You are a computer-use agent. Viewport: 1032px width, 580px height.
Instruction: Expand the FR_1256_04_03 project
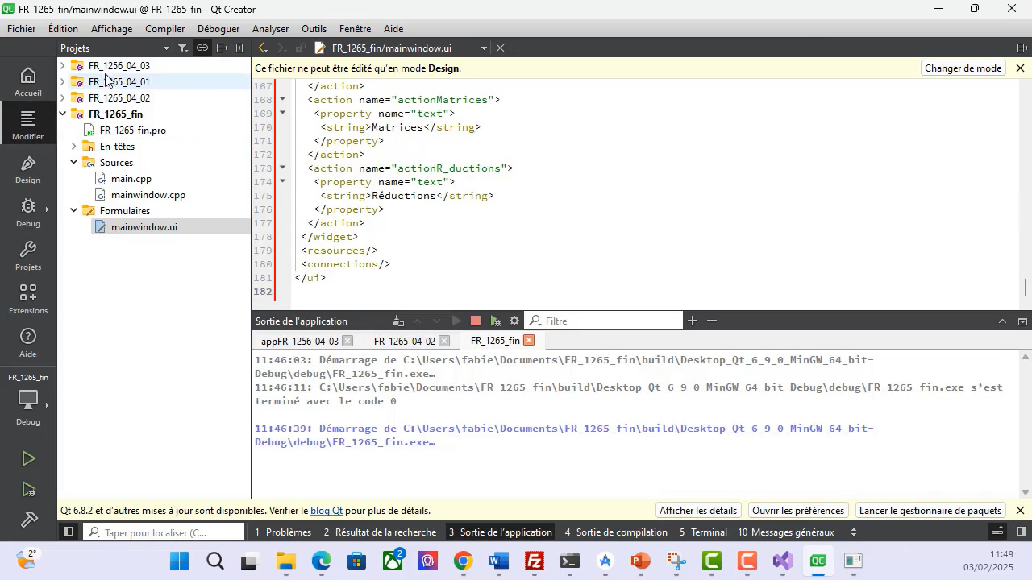[x=63, y=66]
